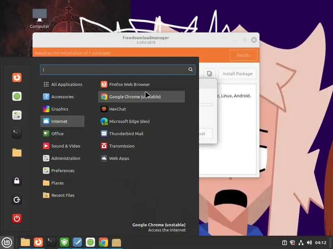The width and height of the screenshot is (333, 249).
Task: Select Internet category
Action: click(x=62, y=121)
